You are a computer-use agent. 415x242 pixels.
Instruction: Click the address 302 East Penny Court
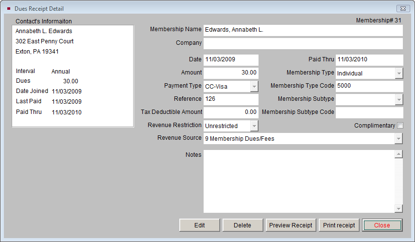[x=45, y=41]
